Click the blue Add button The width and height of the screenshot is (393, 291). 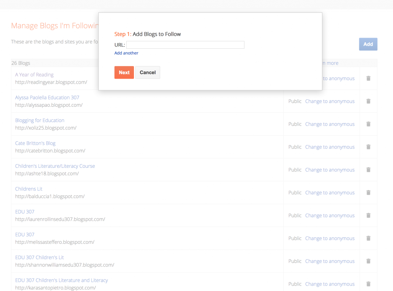tap(368, 44)
